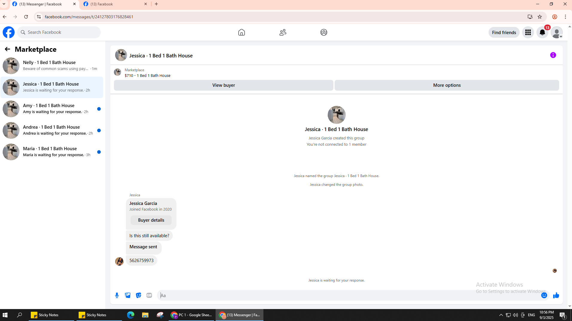This screenshot has height=321, width=572.
Task: Click the large group photo in chat
Action: 336,115
